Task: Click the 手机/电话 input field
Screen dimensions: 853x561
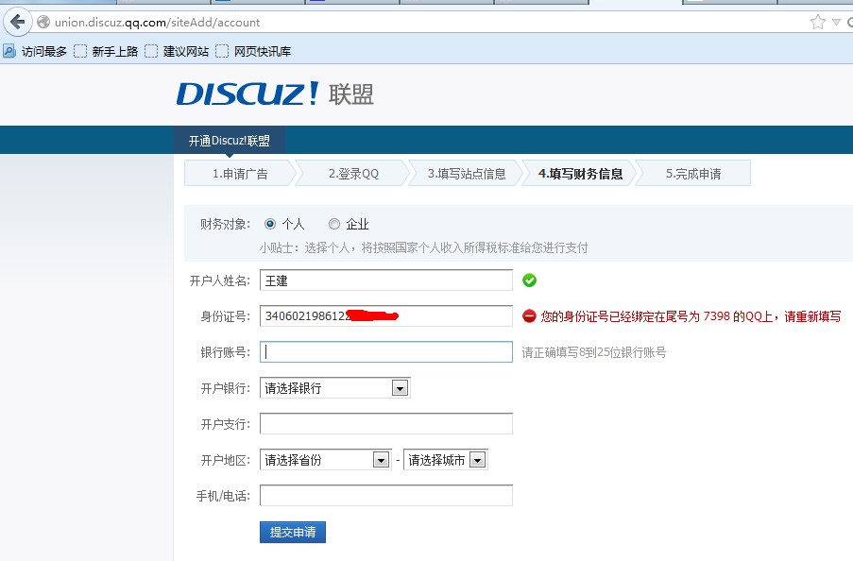Action: [386, 496]
